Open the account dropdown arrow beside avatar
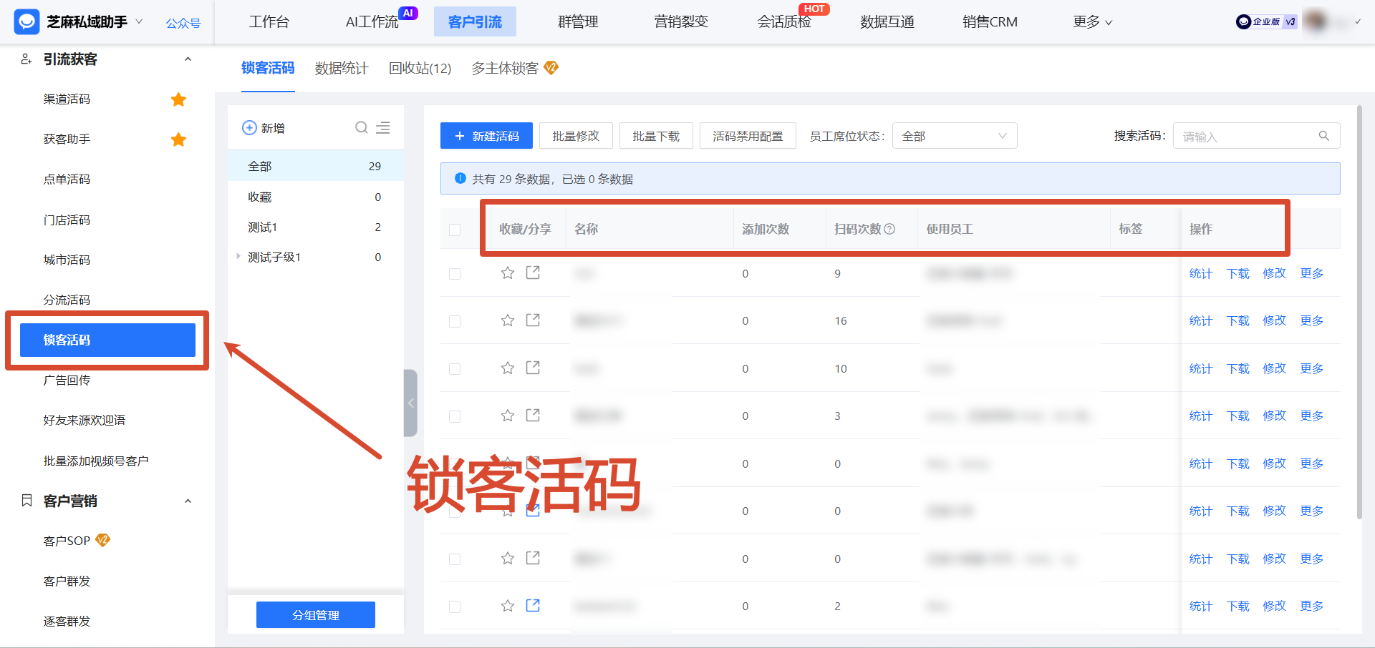 [1357, 22]
